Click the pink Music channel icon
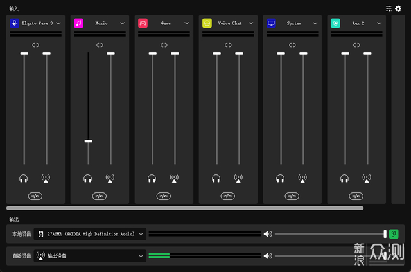The height and width of the screenshot is (272, 411). [78, 23]
